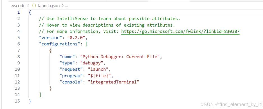Click line number 15 in gutter
The height and width of the screenshot is (109, 263).
point(17,101)
